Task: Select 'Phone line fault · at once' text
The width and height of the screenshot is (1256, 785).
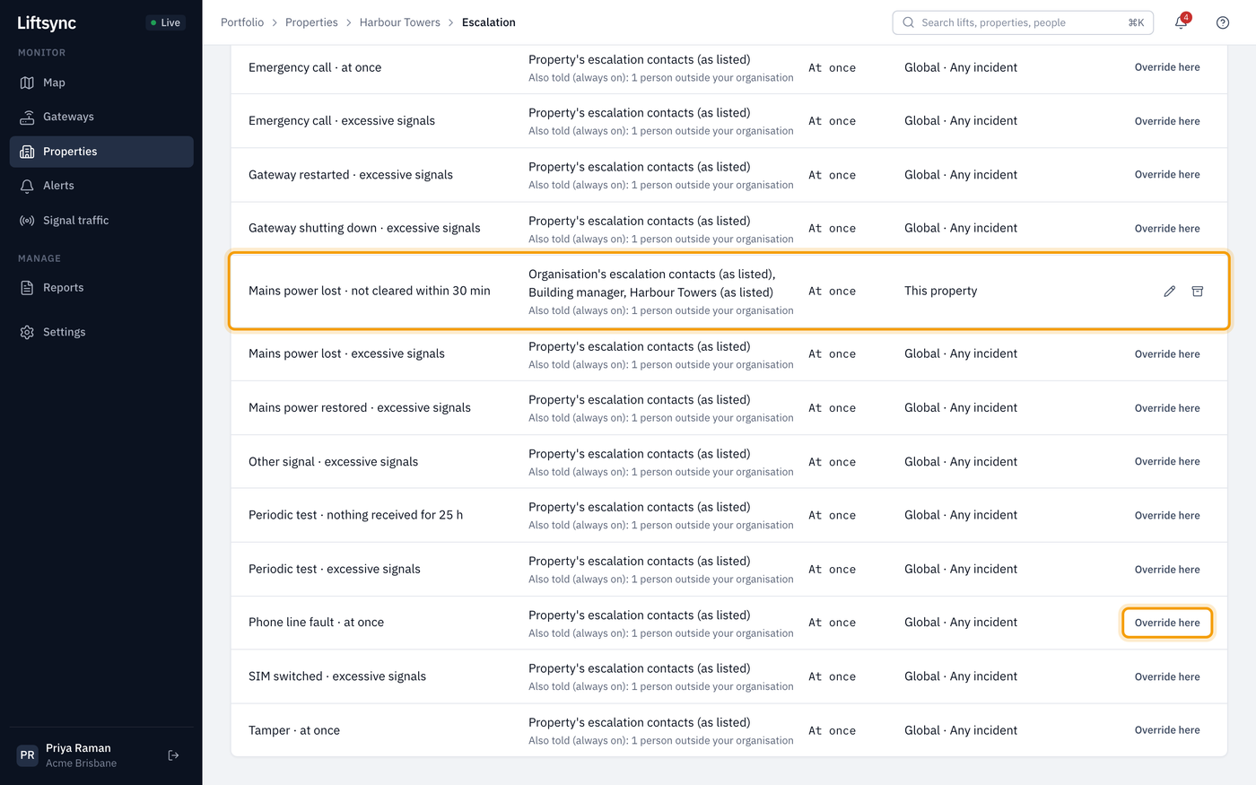Action: pos(316,623)
